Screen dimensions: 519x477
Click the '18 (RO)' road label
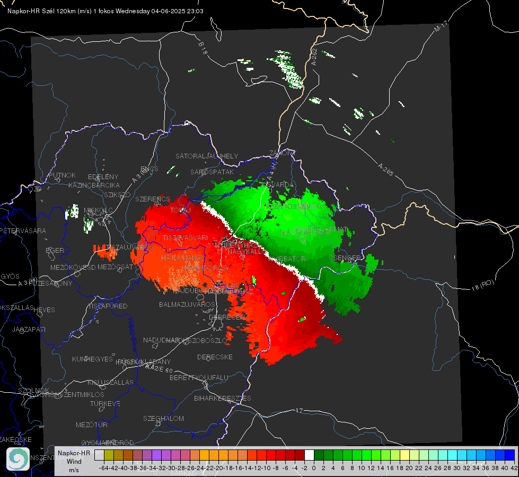pyautogui.click(x=482, y=285)
